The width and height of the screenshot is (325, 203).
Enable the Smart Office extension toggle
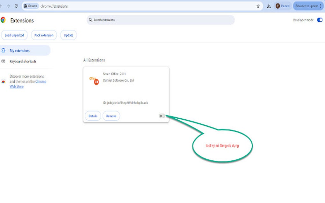pyautogui.click(x=162, y=116)
